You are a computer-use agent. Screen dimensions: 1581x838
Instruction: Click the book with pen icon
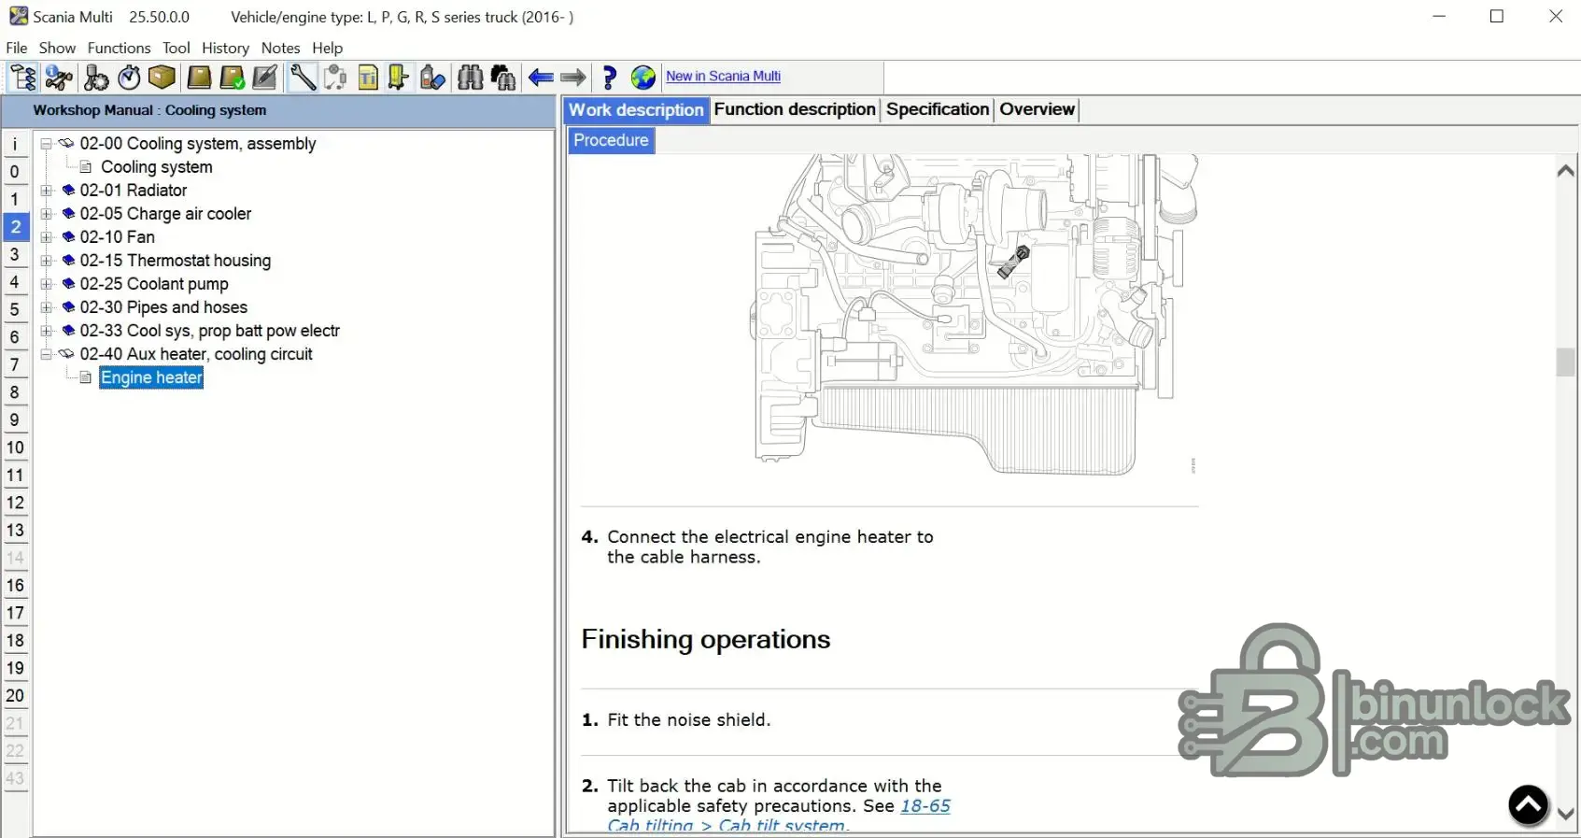265,78
